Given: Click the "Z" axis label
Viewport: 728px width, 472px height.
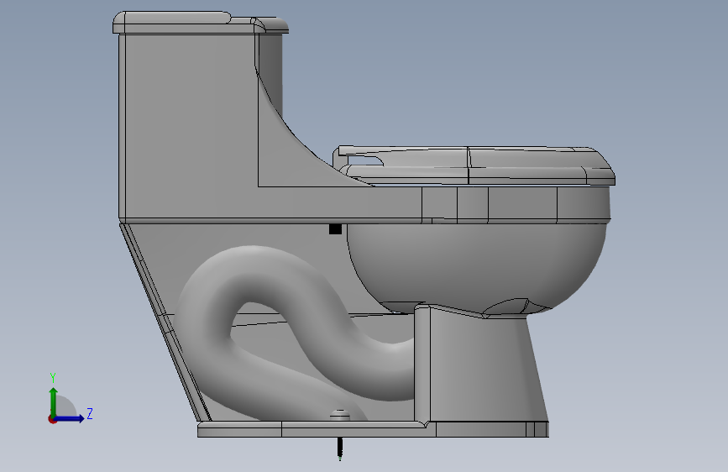Looking at the screenshot, I should point(90,413).
